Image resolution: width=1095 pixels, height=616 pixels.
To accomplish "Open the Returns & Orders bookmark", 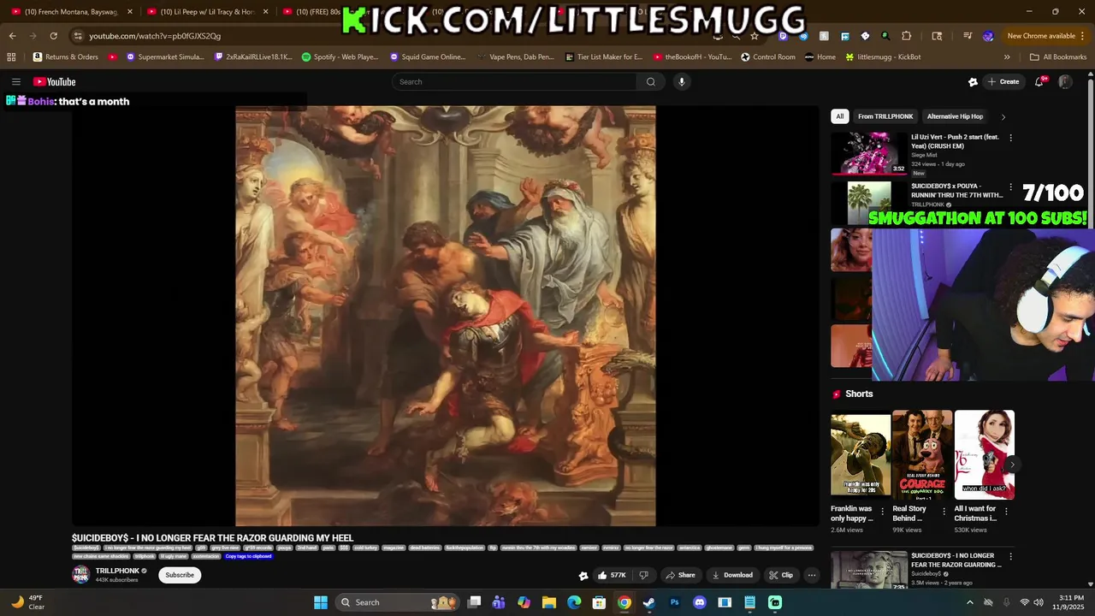I will (x=66, y=57).
